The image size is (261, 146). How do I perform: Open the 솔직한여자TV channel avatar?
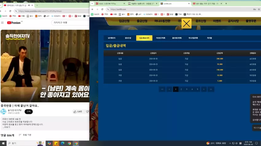[x=3, y=111]
